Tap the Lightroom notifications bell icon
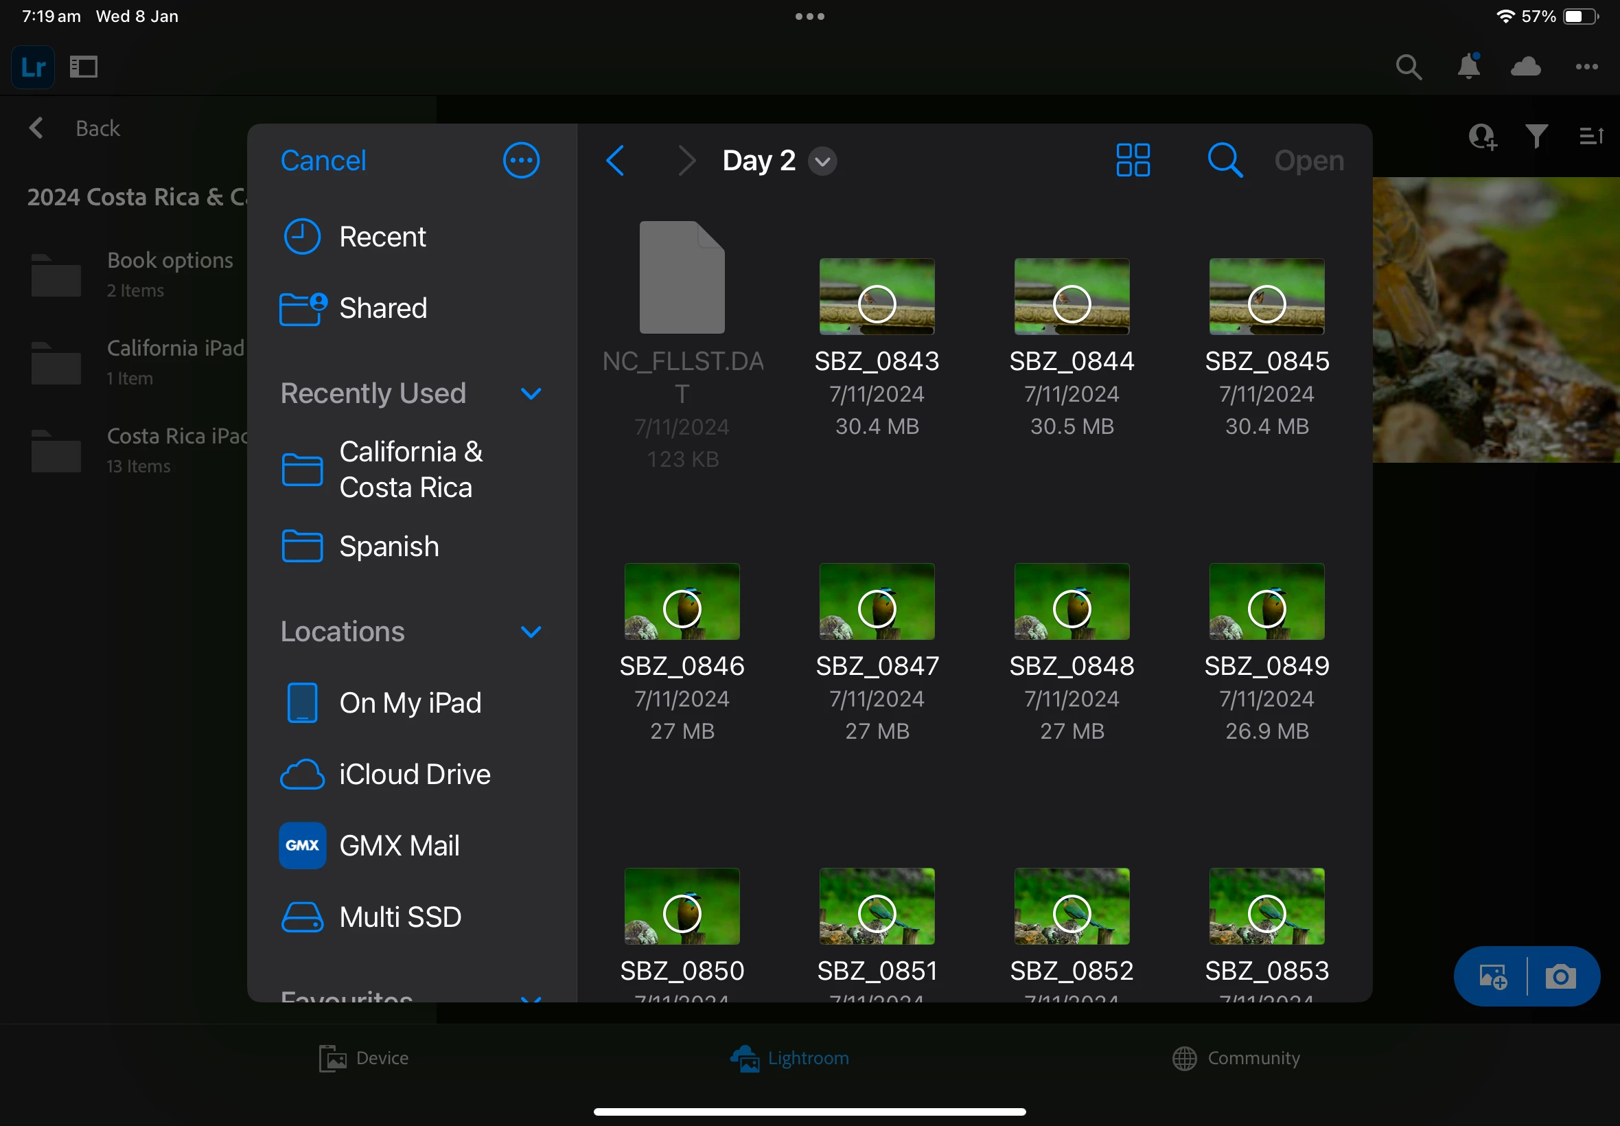Viewport: 1620px width, 1126px height. [x=1468, y=67]
